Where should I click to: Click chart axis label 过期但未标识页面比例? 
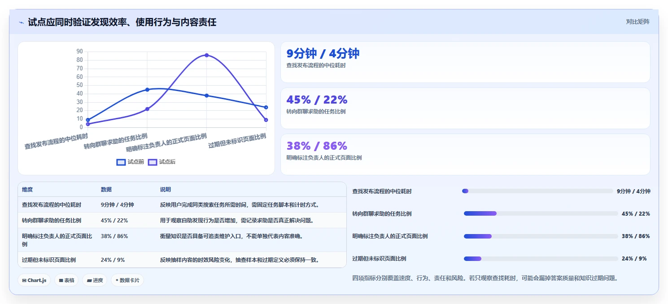pyautogui.click(x=237, y=140)
